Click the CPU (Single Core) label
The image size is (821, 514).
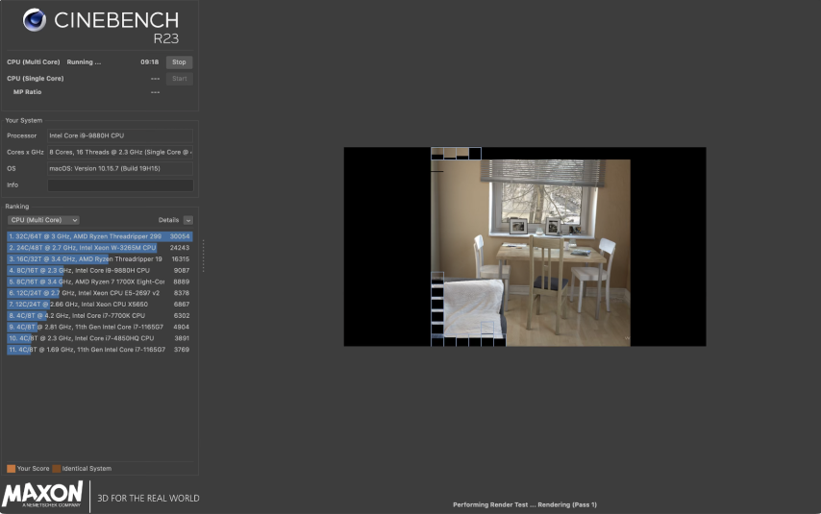tap(35, 79)
